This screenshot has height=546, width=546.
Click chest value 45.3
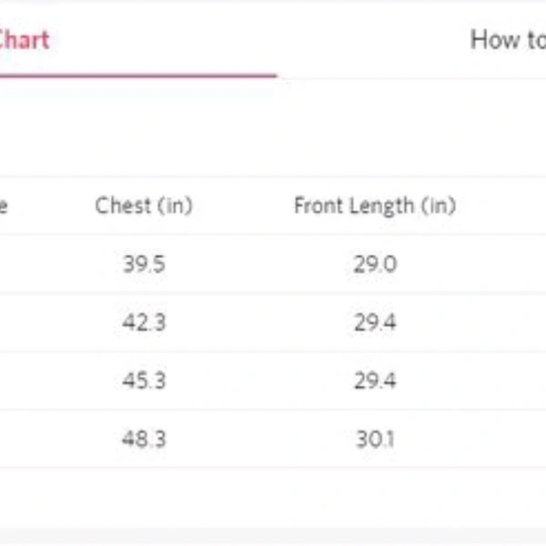[x=144, y=380]
